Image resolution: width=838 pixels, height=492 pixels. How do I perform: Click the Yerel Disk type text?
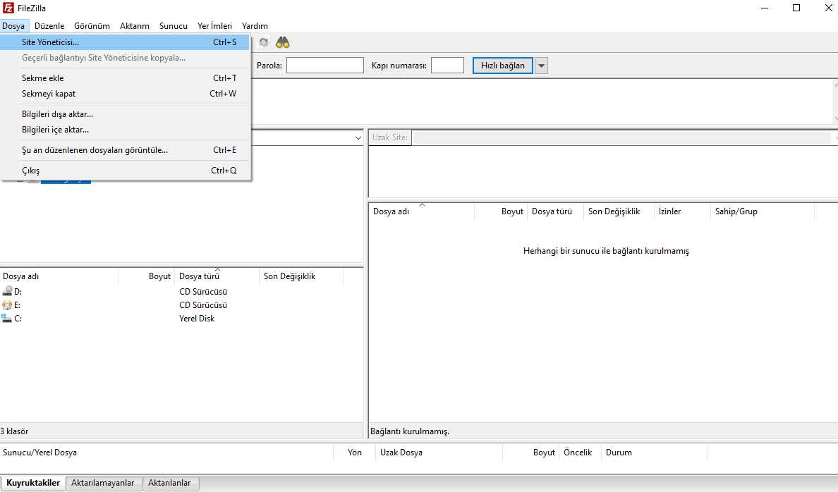click(x=197, y=319)
